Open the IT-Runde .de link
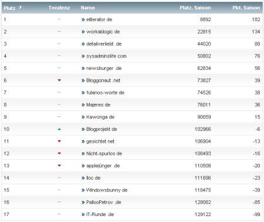Image resolution: width=264 pixels, height=222 pixels. [x=100, y=214]
